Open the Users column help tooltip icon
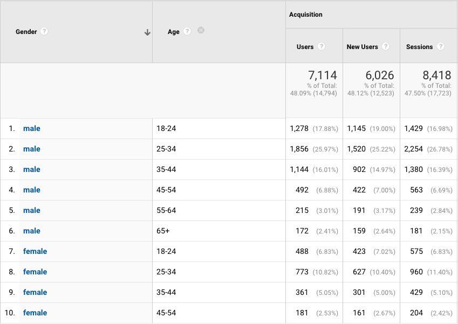Screen dimensions: 458x324 (322, 47)
